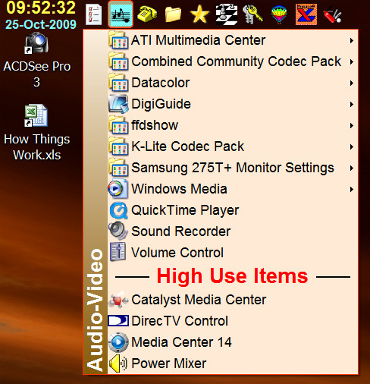Click the Power Mixer yellow speaker icon
370x384 pixels.
point(118,364)
